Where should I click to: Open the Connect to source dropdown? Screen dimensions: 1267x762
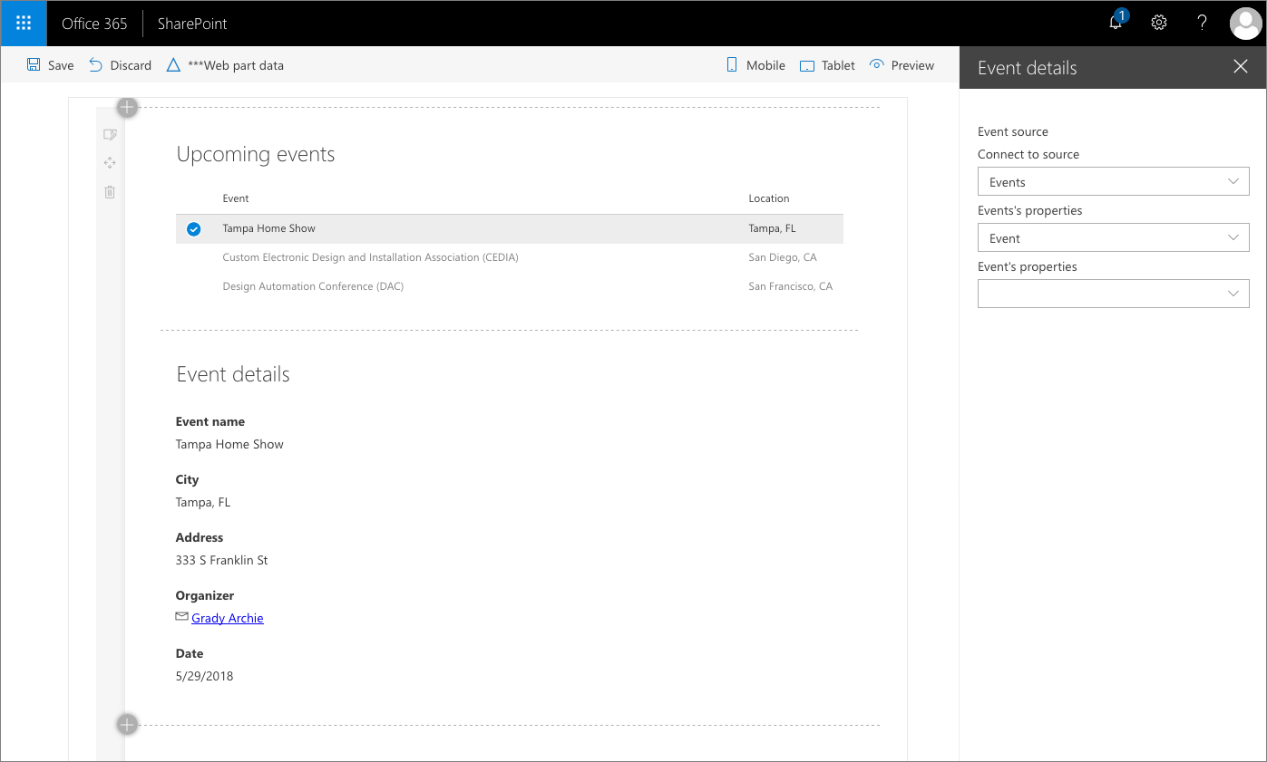coord(1113,181)
